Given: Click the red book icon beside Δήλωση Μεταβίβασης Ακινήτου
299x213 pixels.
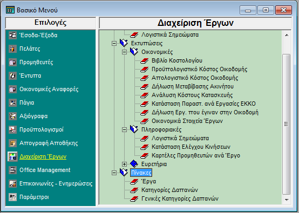Looking at the screenshot, I should 144,87.
